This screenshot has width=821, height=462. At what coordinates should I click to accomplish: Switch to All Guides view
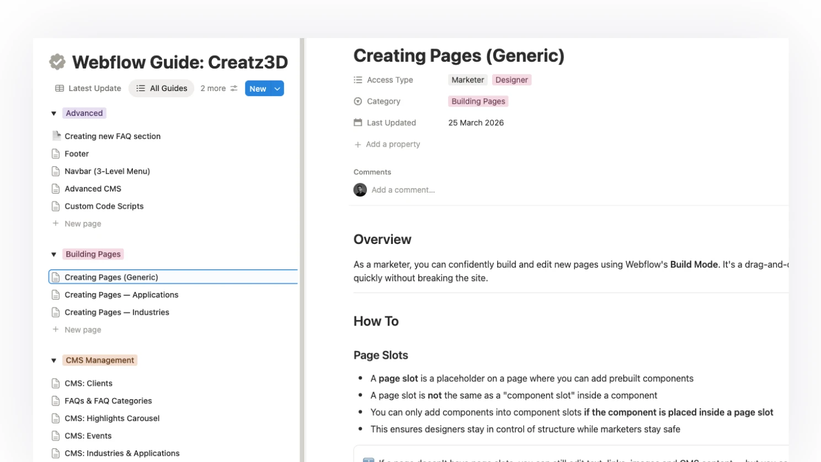point(162,88)
